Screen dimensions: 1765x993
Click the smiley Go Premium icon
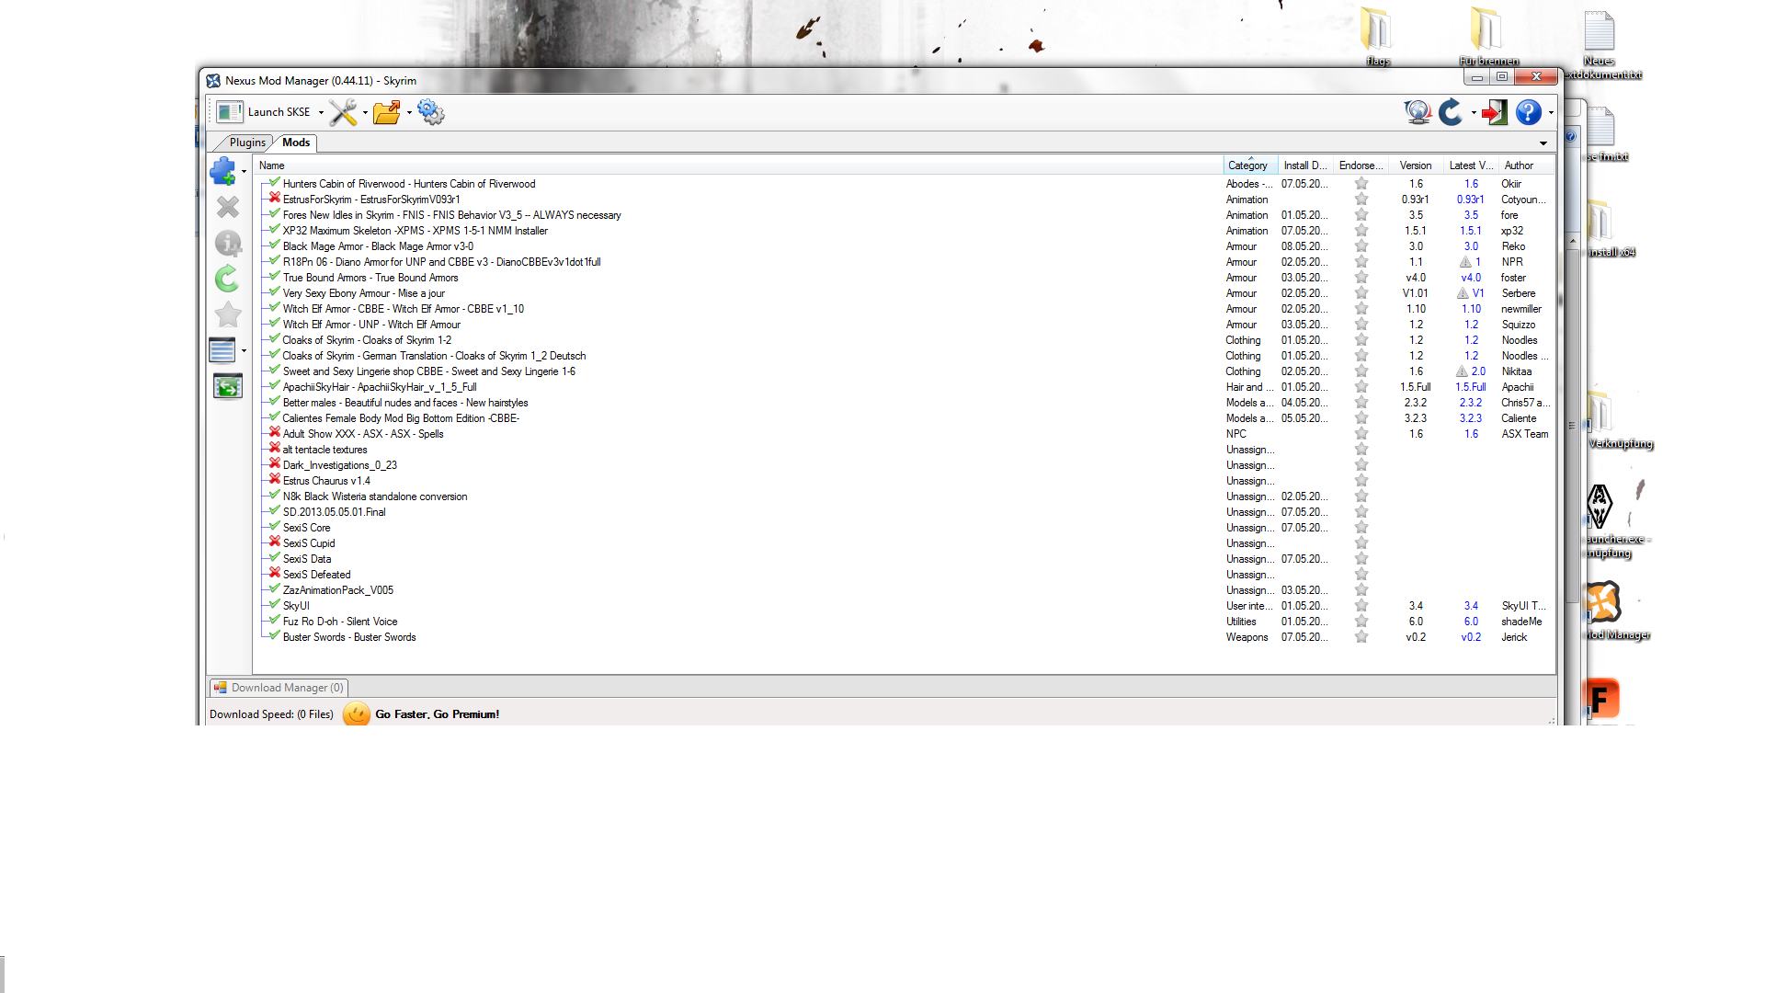pos(357,714)
